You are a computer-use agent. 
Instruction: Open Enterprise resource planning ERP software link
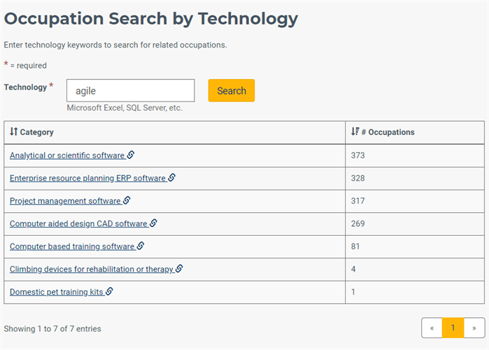[87, 178]
